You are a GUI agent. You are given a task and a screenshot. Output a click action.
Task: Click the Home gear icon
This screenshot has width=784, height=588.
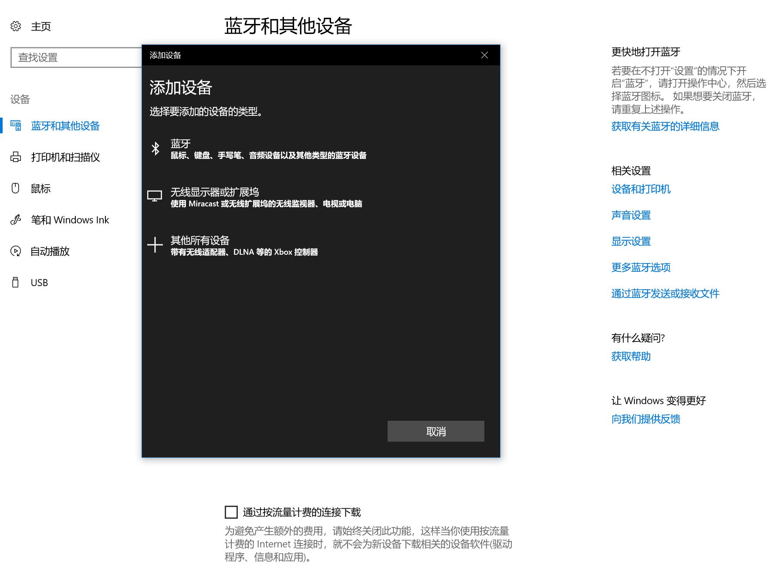click(16, 26)
